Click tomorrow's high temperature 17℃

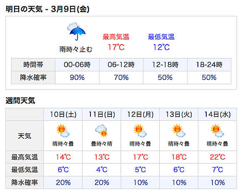pos(116,47)
